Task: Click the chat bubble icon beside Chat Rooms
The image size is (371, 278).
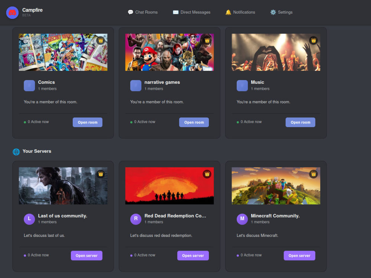Action: tap(130, 12)
